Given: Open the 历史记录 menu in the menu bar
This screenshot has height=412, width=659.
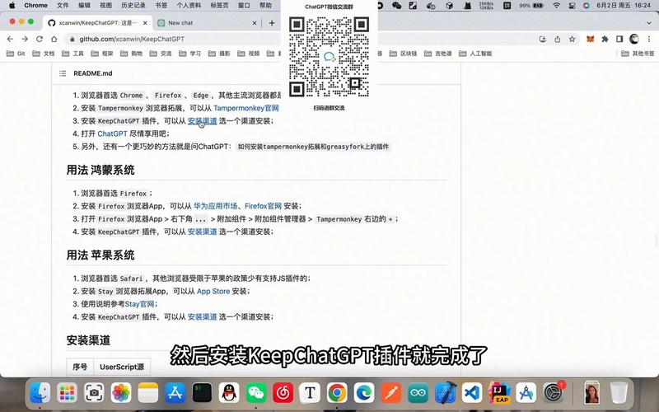Looking at the screenshot, I should point(133,5).
